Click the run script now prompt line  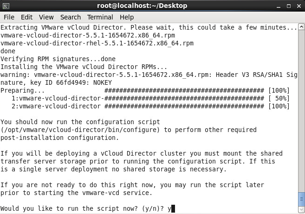point(88,208)
